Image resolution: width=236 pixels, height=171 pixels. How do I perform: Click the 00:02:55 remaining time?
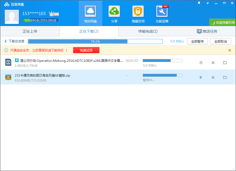pos(132,61)
